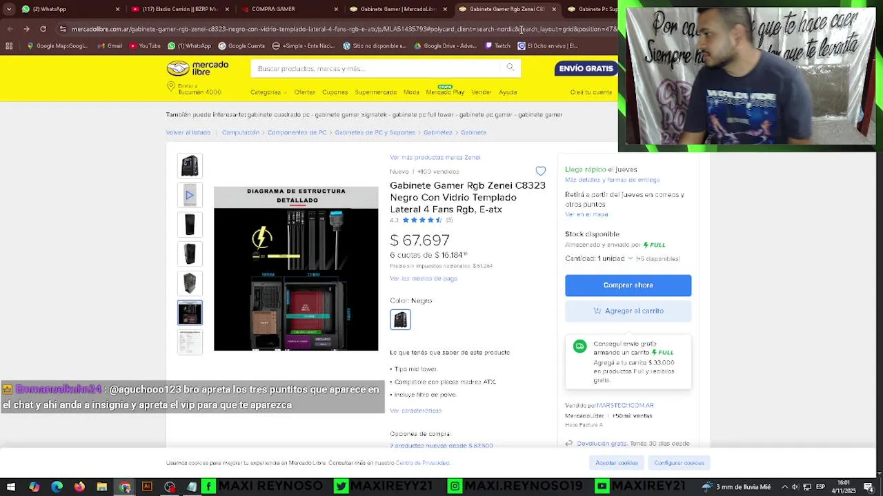Open Gabinetes de PC y Soportes breadcrumb
The width and height of the screenshot is (883, 496).
pos(375,132)
